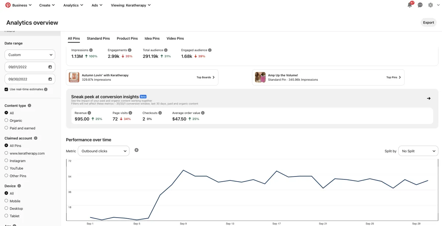Open Top Pins link

394,77
